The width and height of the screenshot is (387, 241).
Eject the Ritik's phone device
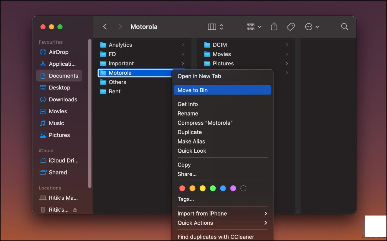(75, 210)
